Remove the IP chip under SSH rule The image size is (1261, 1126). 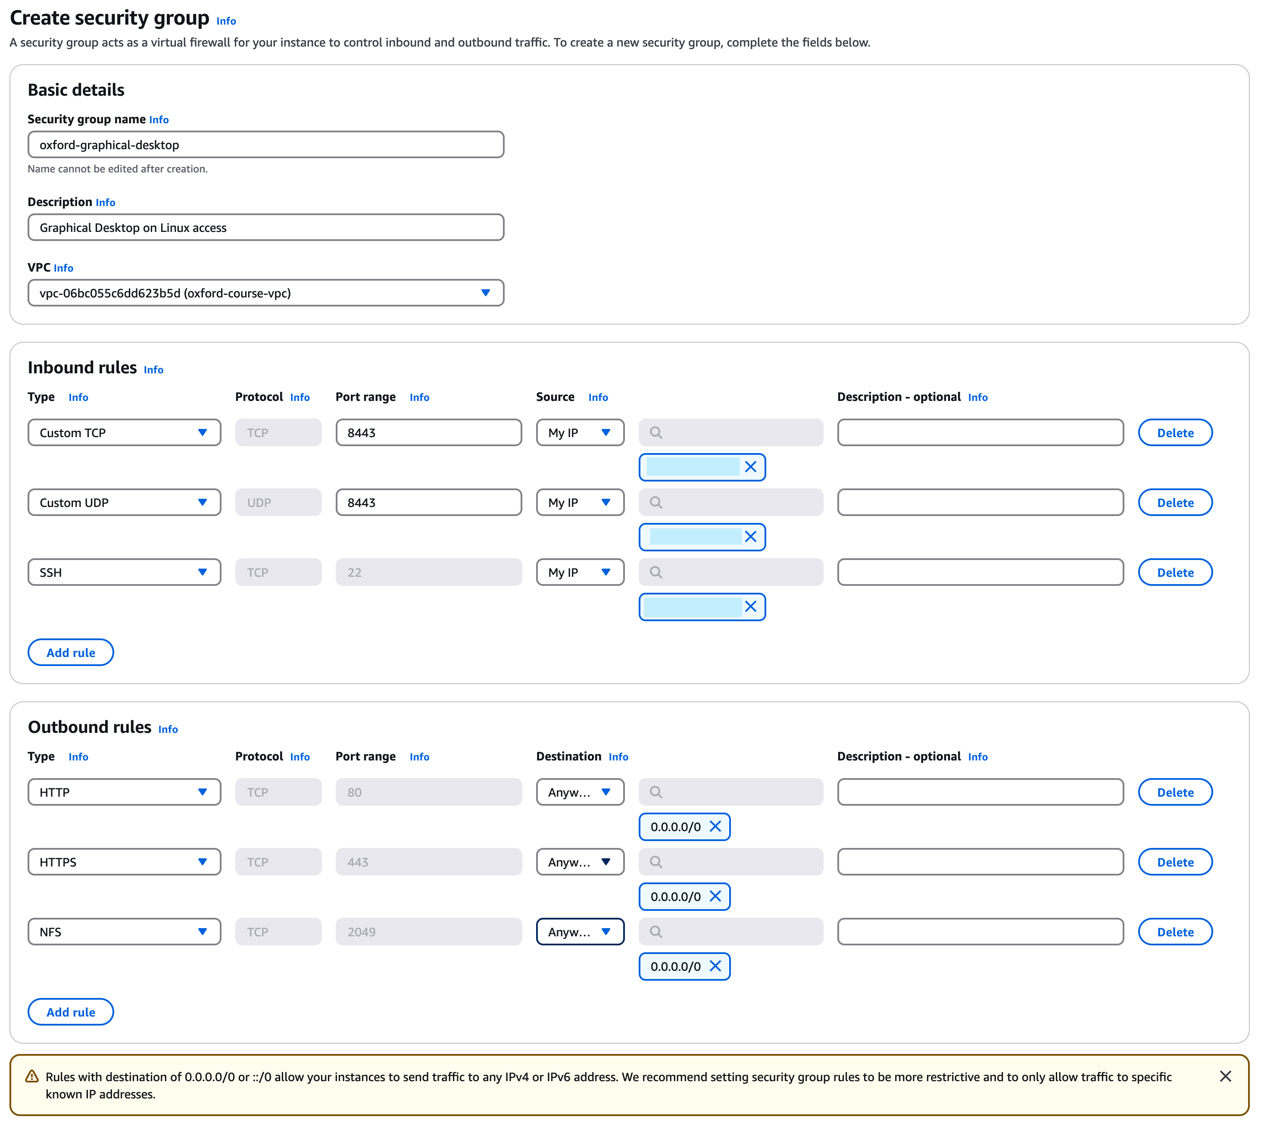click(x=750, y=607)
